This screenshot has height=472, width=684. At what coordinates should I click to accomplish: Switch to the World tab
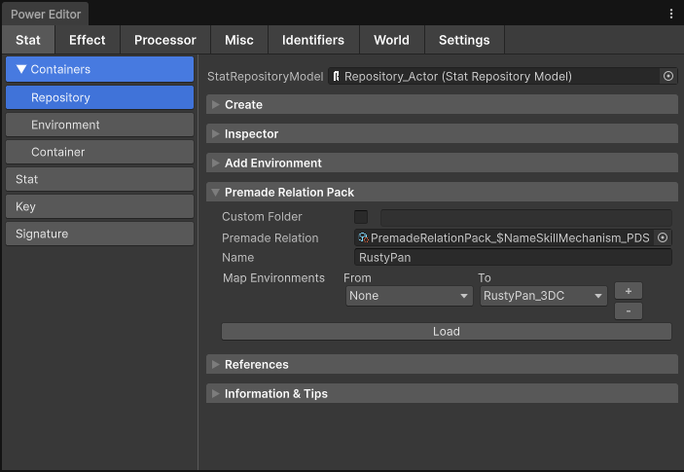pyautogui.click(x=392, y=40)
